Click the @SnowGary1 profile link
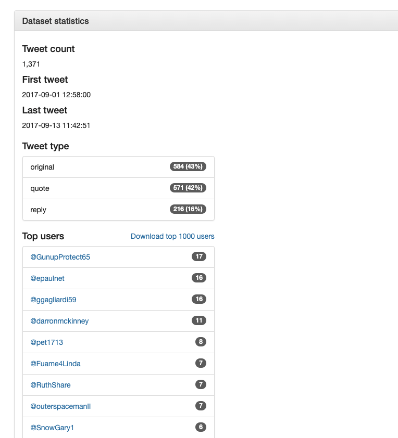This screenshot has width=398, height=438. (x=51, y=427)
